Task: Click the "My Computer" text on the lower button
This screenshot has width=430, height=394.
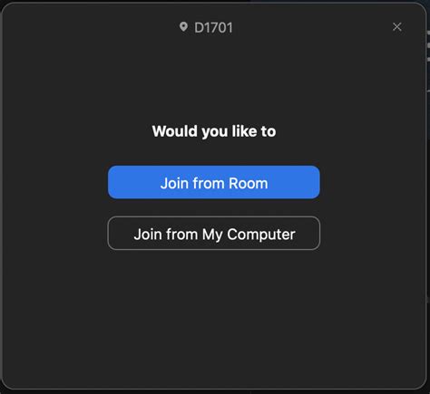Action: coord(249,235)
